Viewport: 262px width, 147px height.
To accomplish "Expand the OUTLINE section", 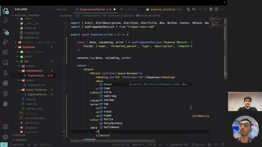I will [x=20, y=135].
